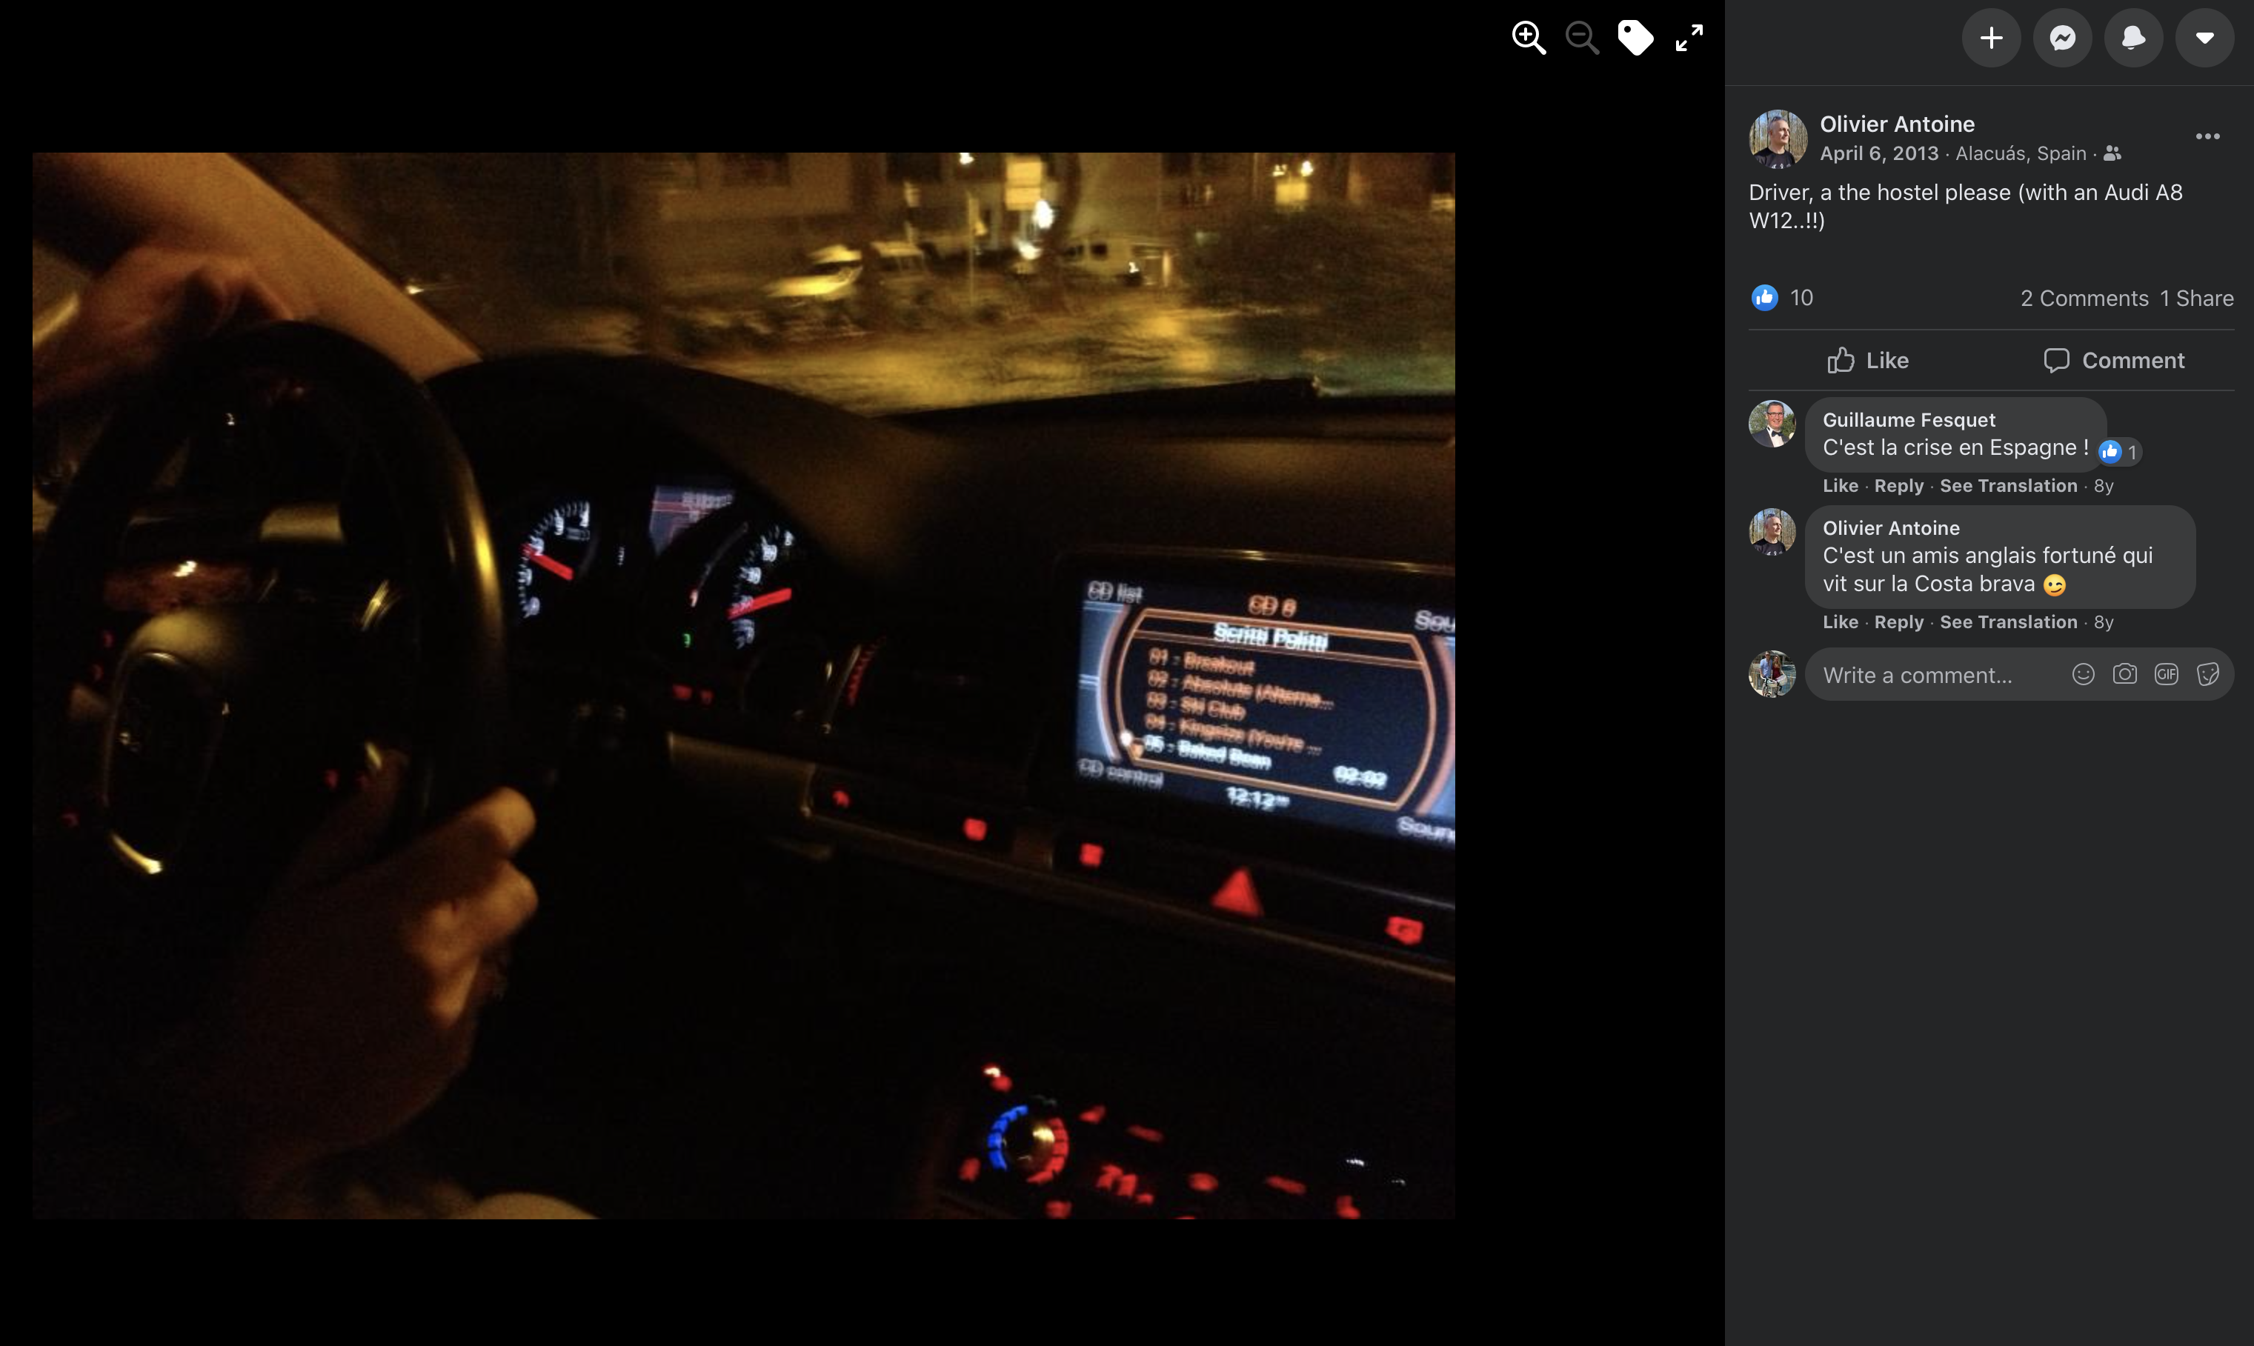This screenshot has height=1346, width=2254.
Task: Like the comment about Costa brava
Action: [x=1840, y=622]
